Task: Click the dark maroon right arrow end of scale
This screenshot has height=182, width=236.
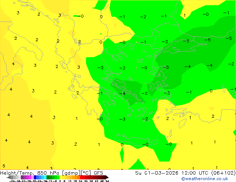Action: pyautogui.click(x=107, y=177)
